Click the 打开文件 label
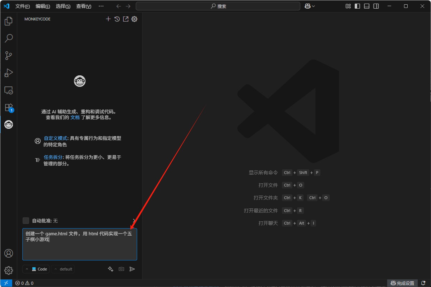431x287 pixels. point(268,185)
